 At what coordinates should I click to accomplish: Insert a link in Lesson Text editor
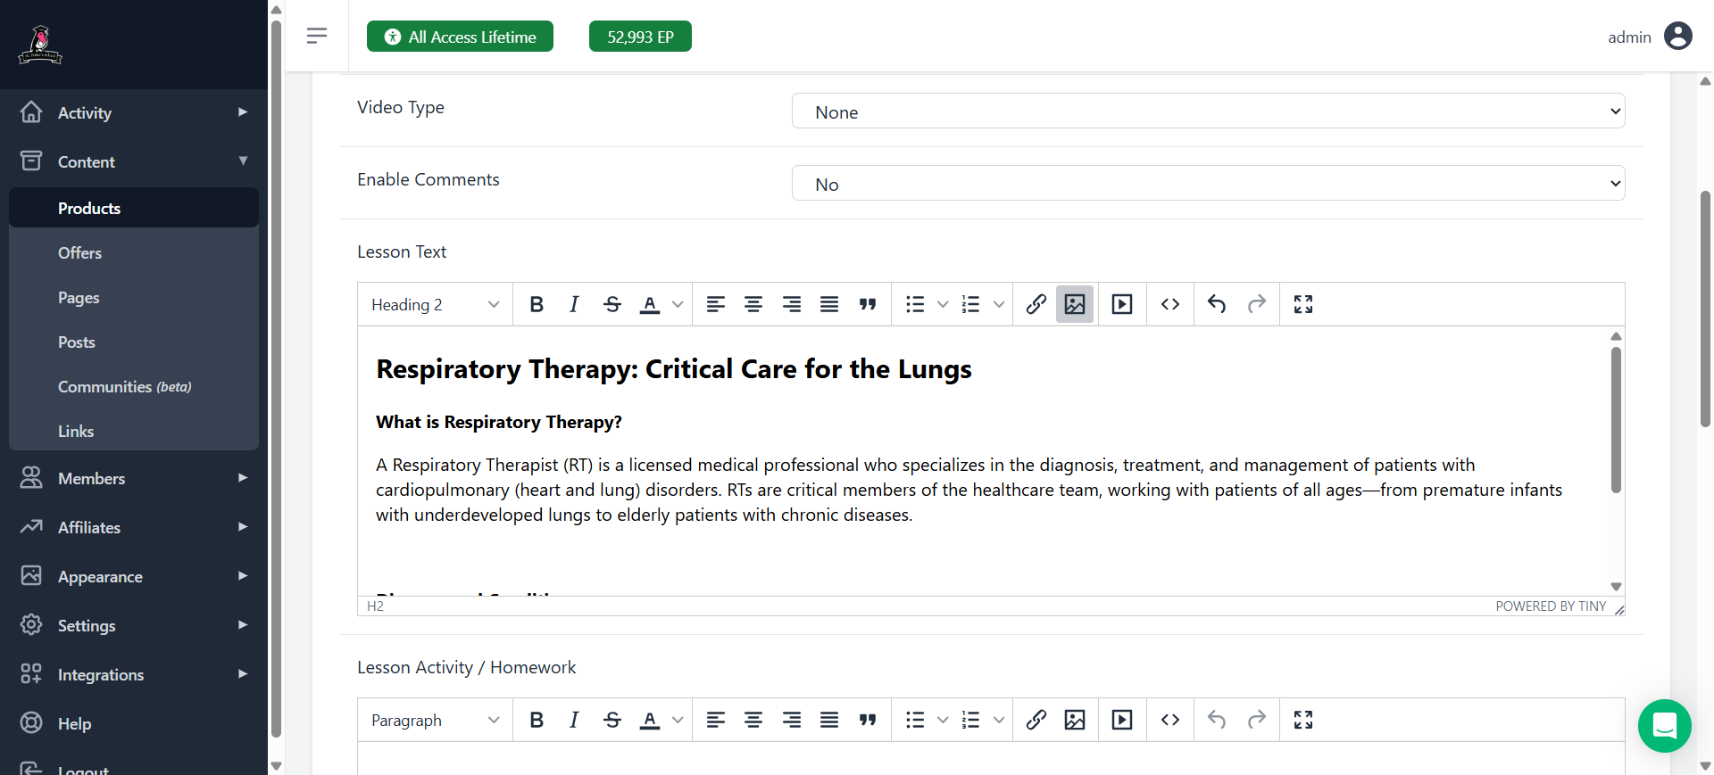1036,304
